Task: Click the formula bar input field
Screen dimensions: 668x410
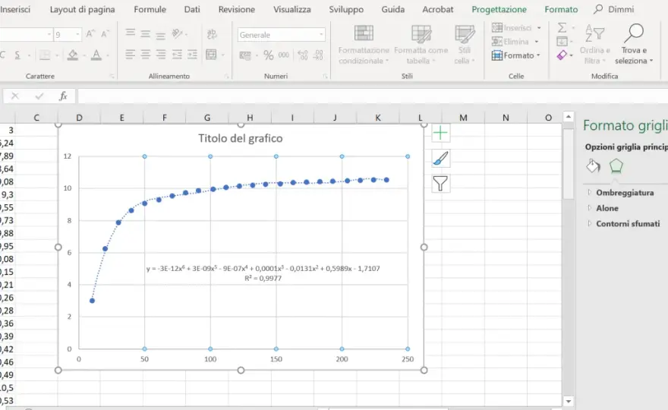Action: [x=372, y=96]
